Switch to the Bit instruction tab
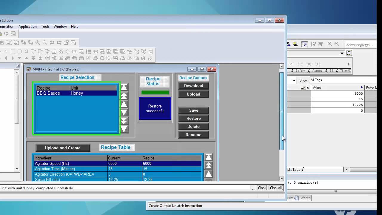382x215 pixels. coord(331,71)
